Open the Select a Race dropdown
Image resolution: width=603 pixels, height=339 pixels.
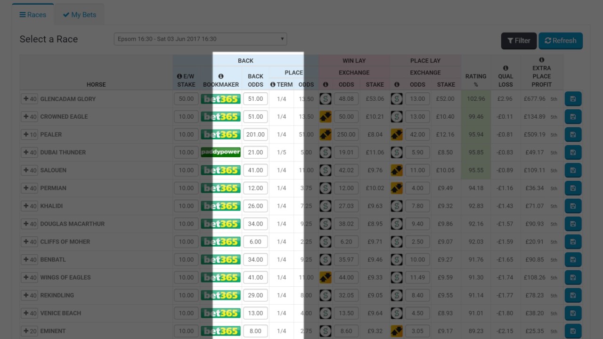pos(200,39)
